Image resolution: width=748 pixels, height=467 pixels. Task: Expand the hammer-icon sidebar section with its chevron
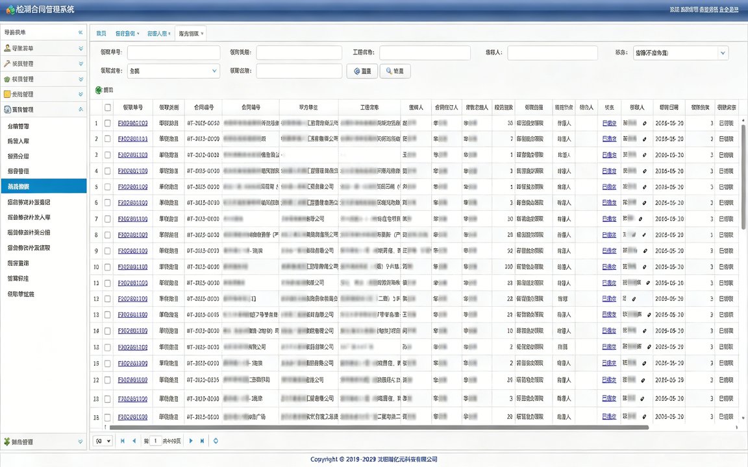point(81,64)
